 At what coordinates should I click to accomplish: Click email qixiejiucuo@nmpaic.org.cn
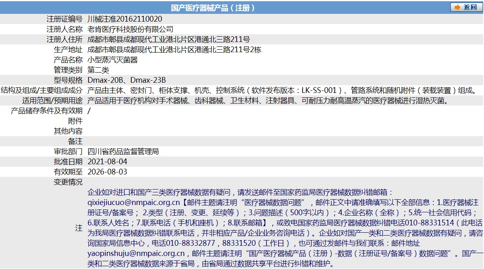pos(134,203)
